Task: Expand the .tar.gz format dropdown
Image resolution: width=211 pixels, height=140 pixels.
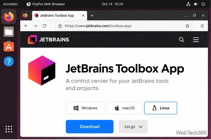Action: [133, 126]
